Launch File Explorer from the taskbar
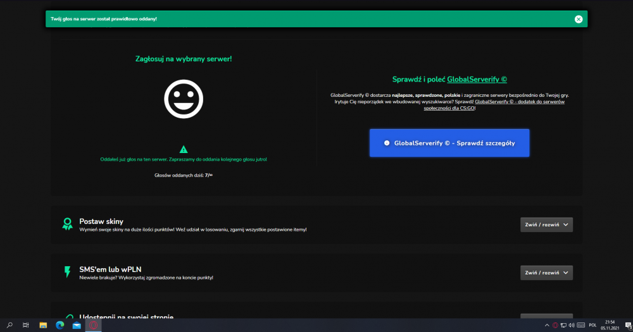Image resolution: width=633 pixels, height=332 pixels. (x=43, y=325)
